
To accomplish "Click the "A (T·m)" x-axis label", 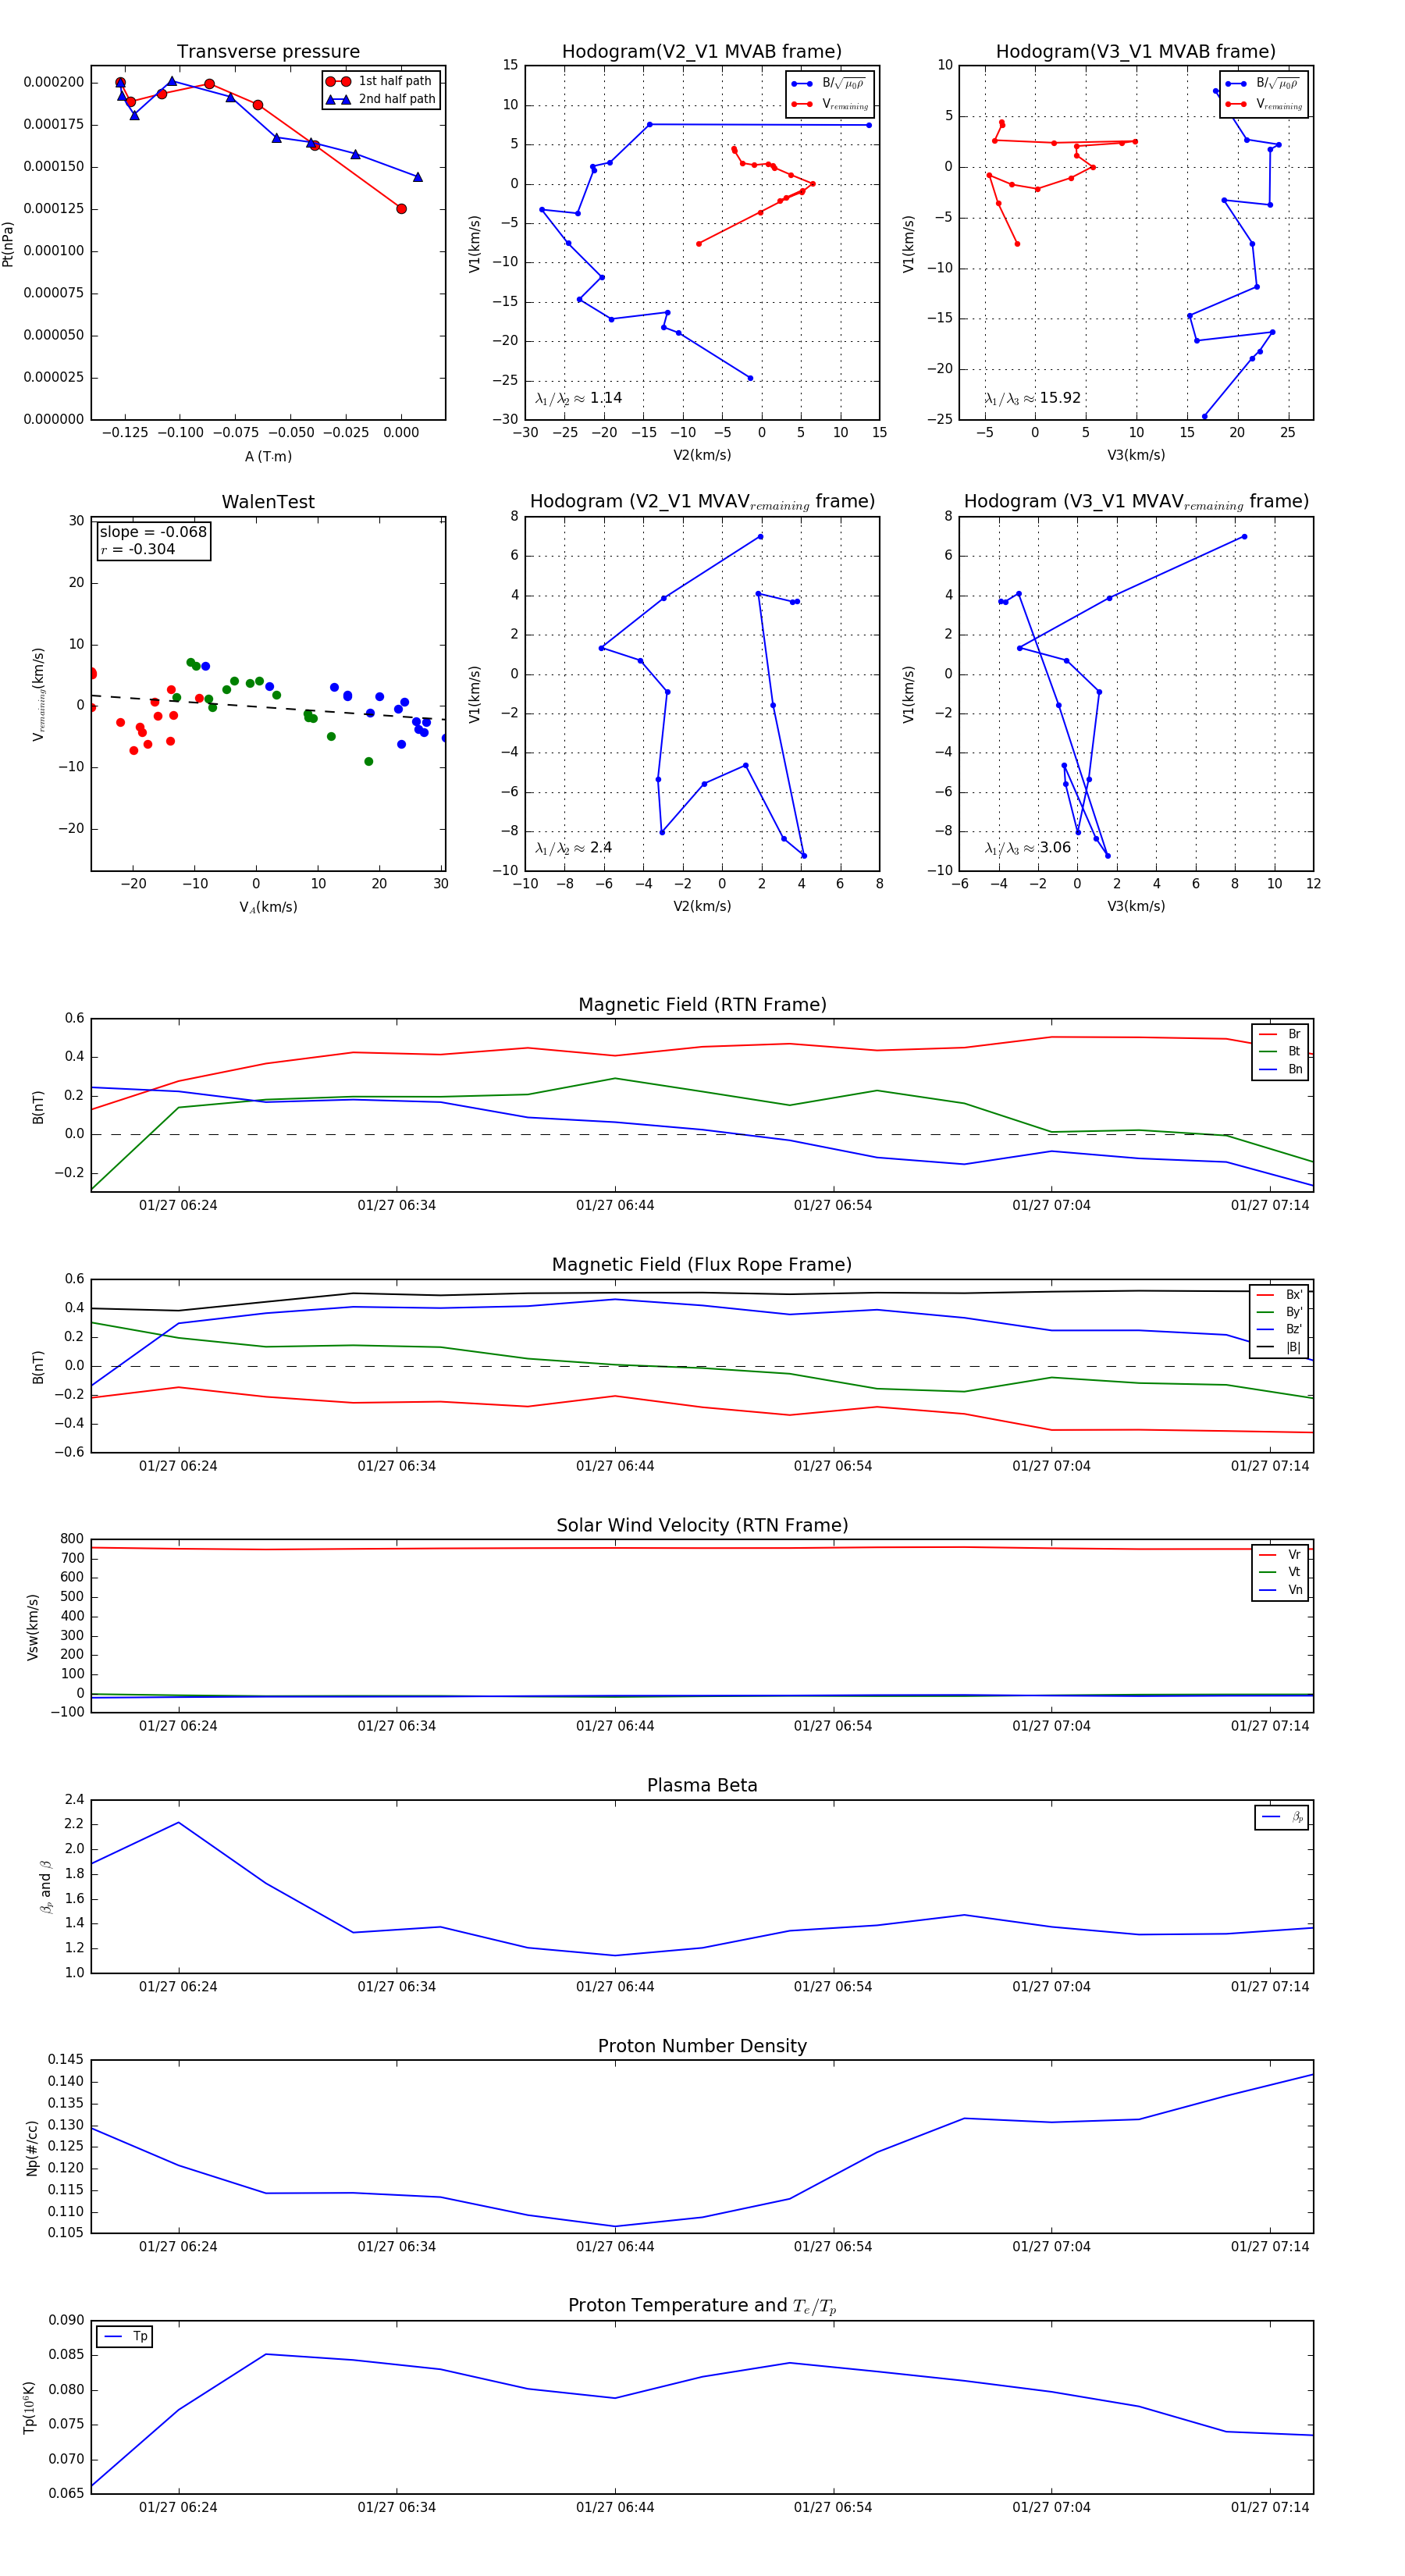I will click(268, 457).
